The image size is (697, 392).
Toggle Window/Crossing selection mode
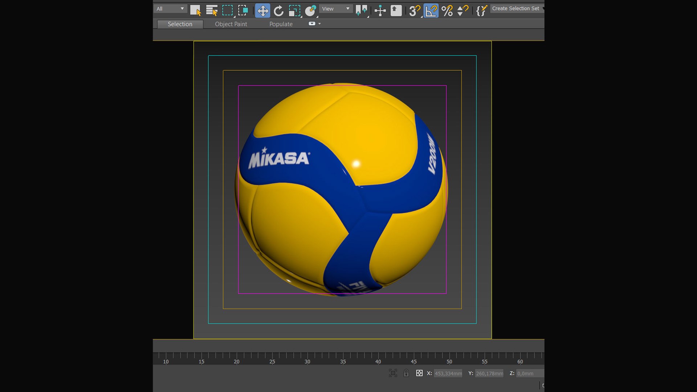(243, 11)
